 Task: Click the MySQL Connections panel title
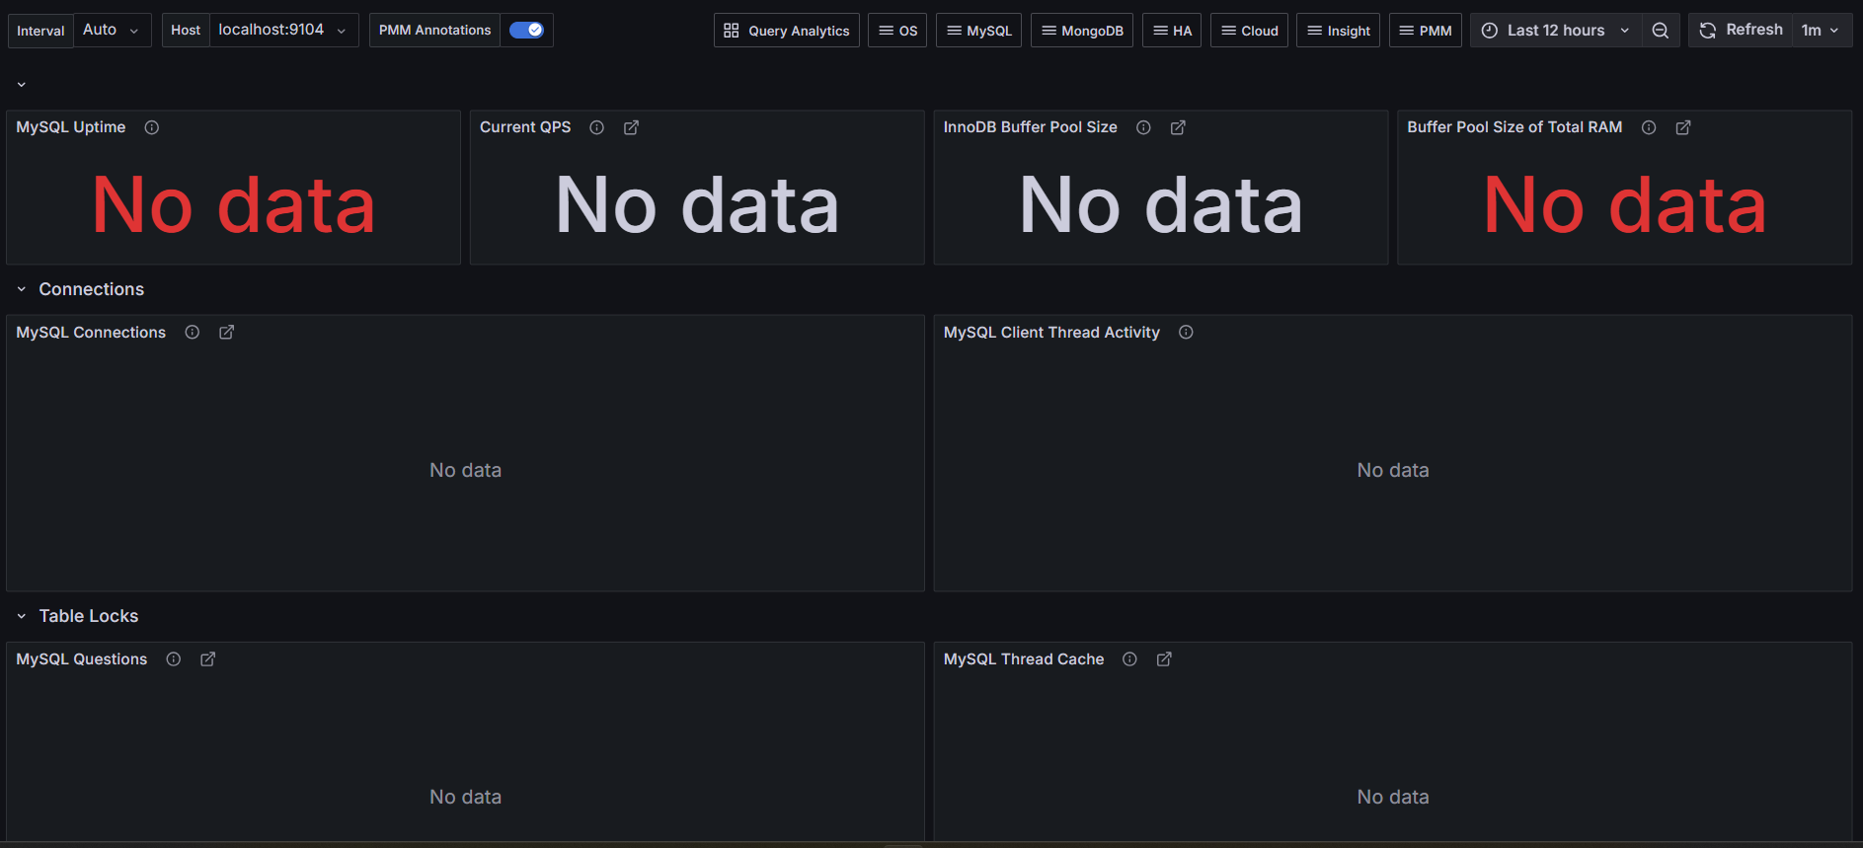point(91,333)
